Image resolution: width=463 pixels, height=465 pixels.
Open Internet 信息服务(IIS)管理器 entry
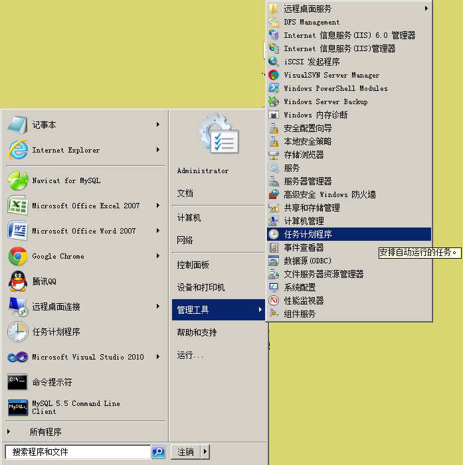click(x=349, y=48)
